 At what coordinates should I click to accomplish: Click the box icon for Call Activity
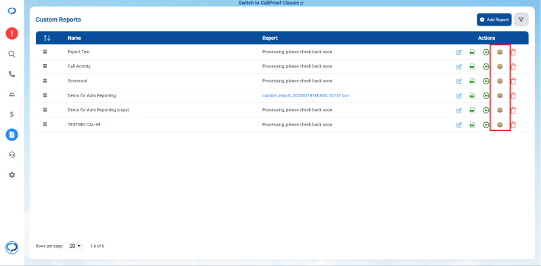(x=500, y=66)
